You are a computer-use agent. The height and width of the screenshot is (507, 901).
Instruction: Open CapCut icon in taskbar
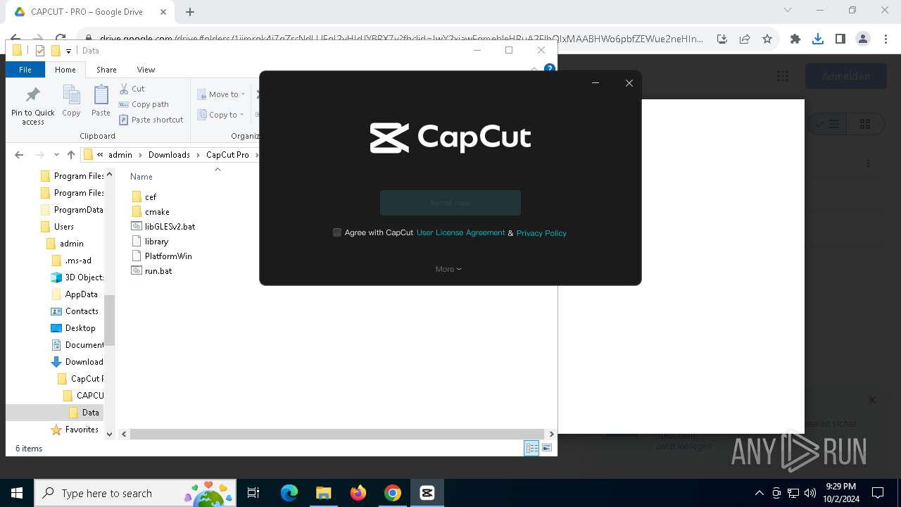pyautogui.click(x=427, y=493)
